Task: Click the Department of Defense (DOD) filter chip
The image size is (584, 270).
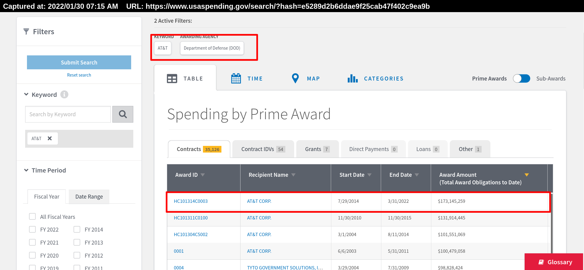Action: (x=212, y=48)
